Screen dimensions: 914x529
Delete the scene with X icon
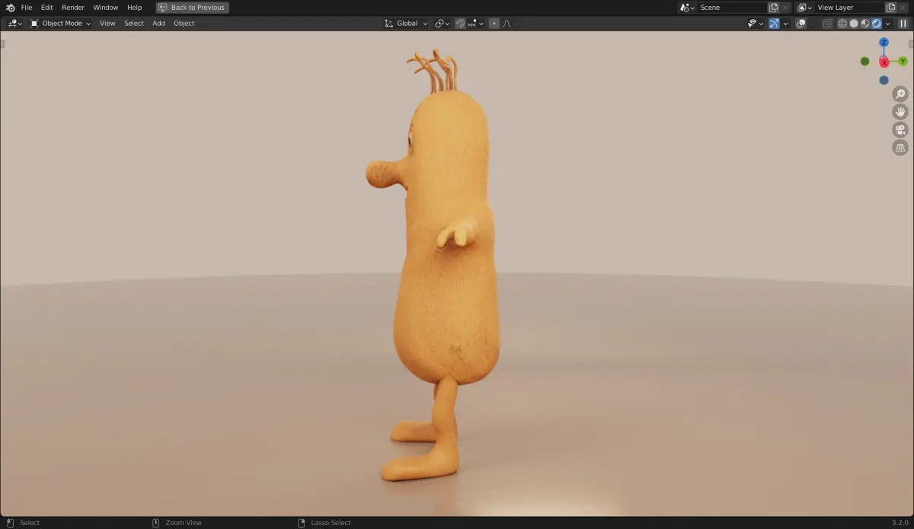(785, 8)
